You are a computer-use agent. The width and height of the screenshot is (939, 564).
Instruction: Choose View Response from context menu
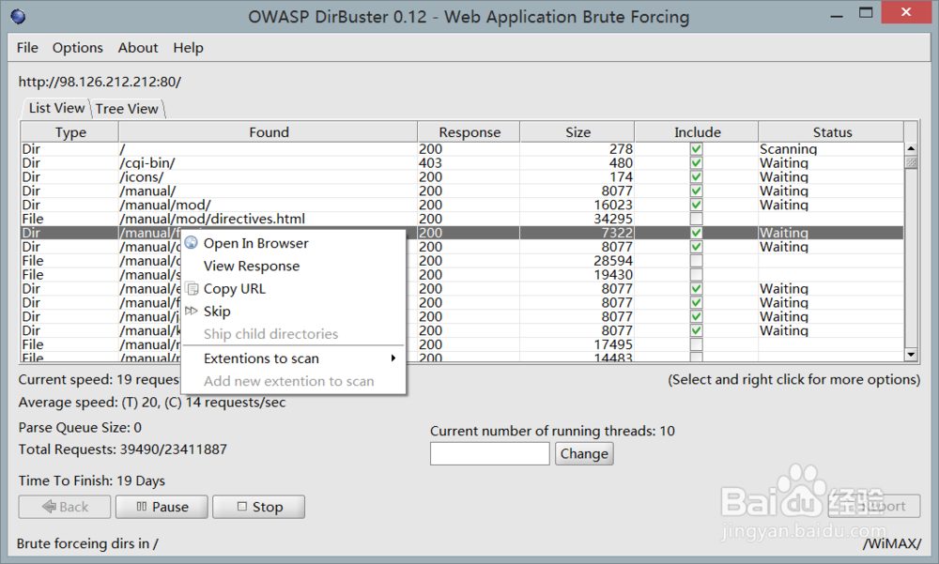click(x=252, y=266)
